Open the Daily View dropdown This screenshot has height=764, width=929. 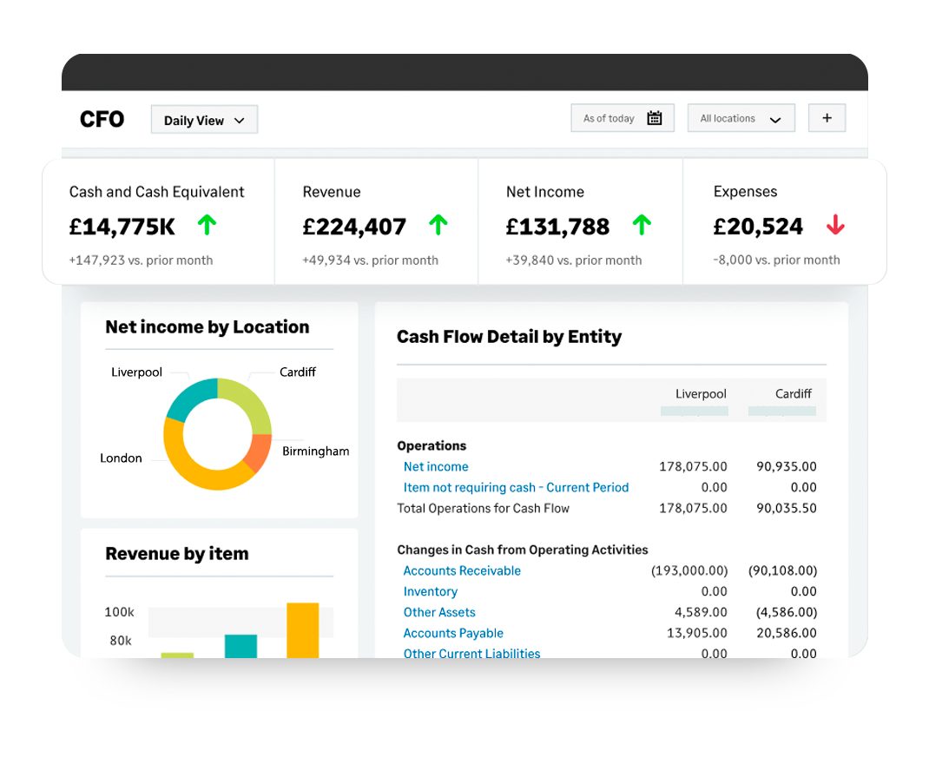(204, 120)
